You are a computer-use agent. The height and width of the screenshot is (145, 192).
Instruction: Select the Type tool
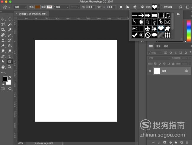click(9, 56)
